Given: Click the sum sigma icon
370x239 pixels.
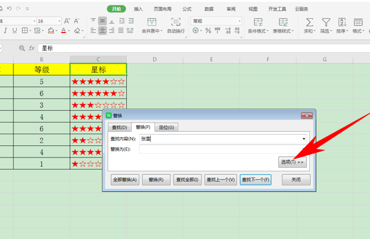Looking at the screenshot, I should pyautogui.click(x=309, y=23).
